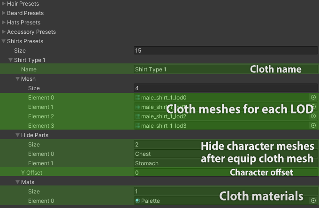This screenshot has width=319, height=208.
Task: Expand Hats Presets foldout arrow
Action: pyautogui.click(x=4, y=23)
